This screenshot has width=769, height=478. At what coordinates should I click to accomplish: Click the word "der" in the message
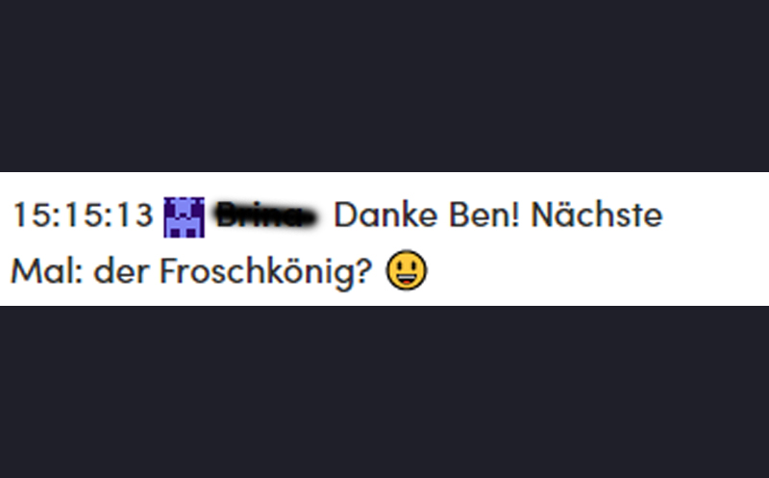pyautogui.click(x=122, y=271)
